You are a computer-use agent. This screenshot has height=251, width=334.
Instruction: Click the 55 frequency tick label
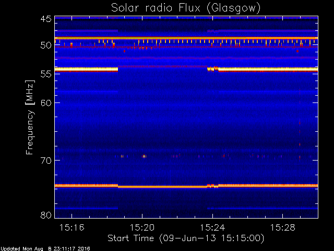pos(46,74)
